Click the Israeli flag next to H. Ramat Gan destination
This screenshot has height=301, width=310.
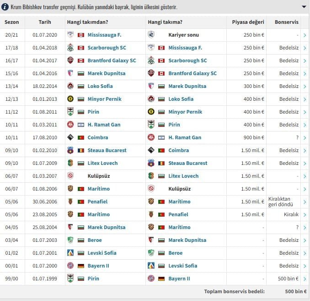161,137
